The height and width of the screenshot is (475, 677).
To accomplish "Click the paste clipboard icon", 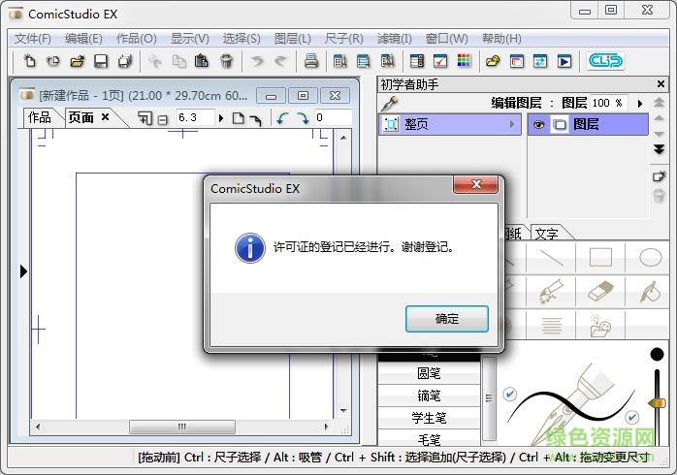I will click(201, 61).
